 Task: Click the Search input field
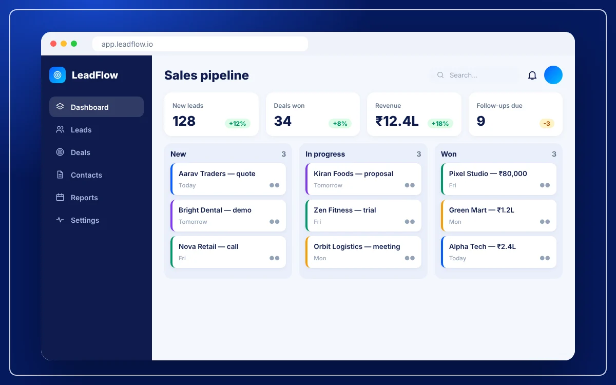(475, 75)
